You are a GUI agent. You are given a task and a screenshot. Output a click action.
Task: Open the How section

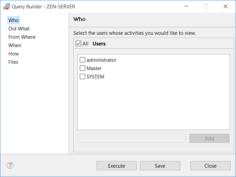pyautogui.click(x=14, y=54)
